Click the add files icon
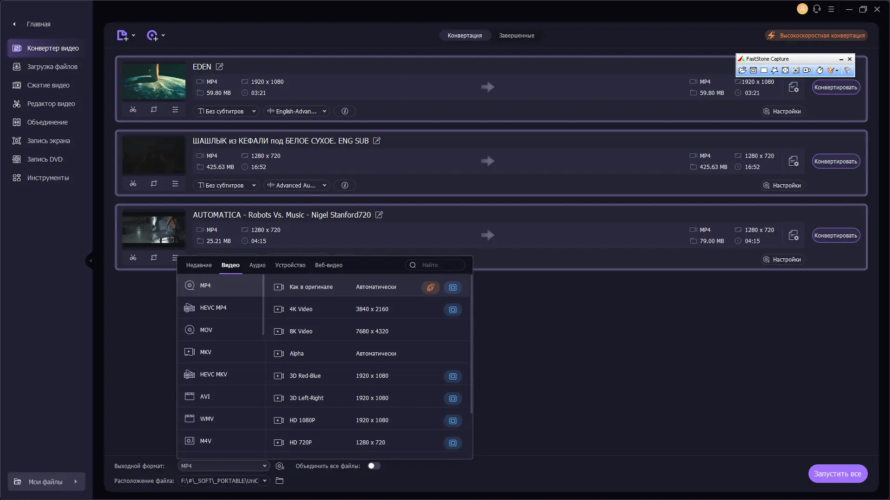The height and width of the screenshot is (500, 890). (122, 36)
